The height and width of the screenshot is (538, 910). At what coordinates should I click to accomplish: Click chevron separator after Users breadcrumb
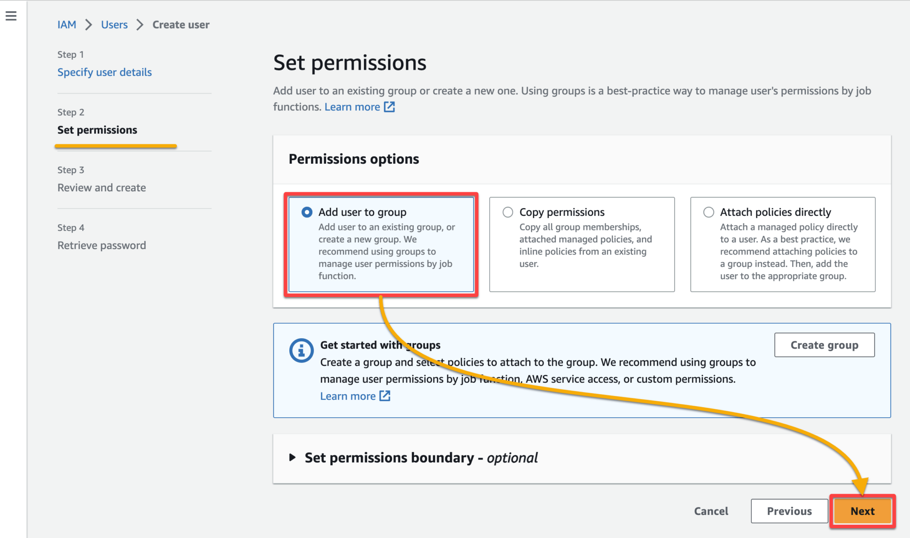pos(140,25)
